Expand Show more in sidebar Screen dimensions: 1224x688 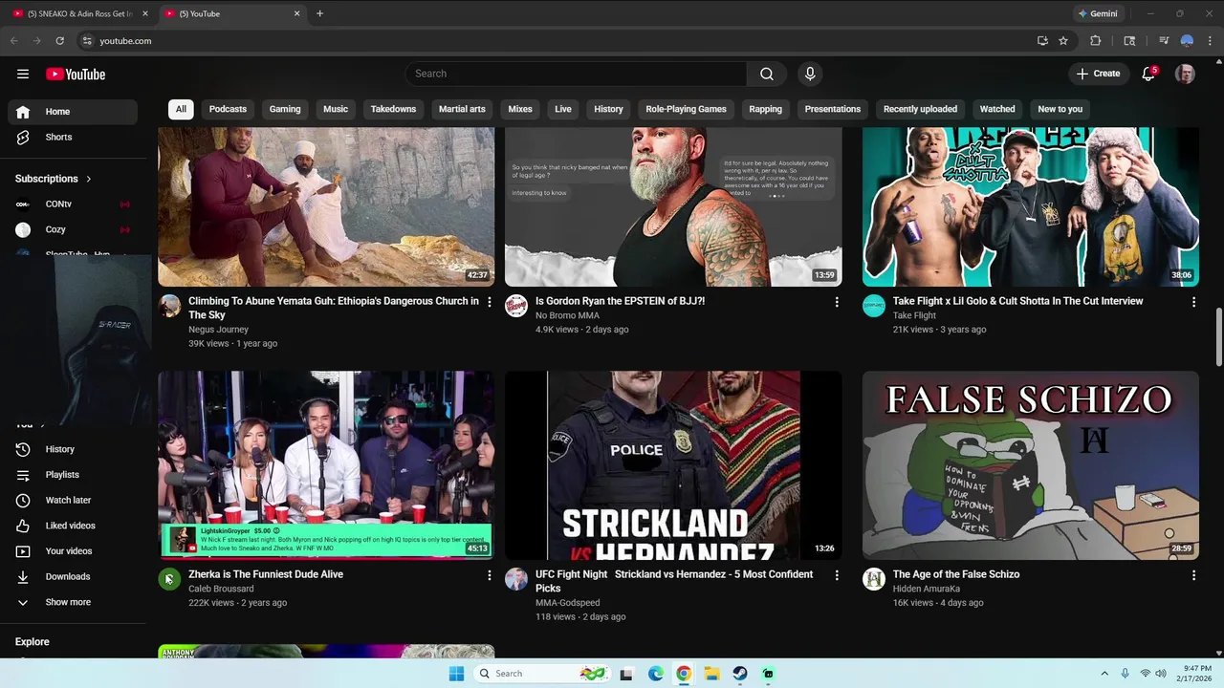tap(73, 602)
